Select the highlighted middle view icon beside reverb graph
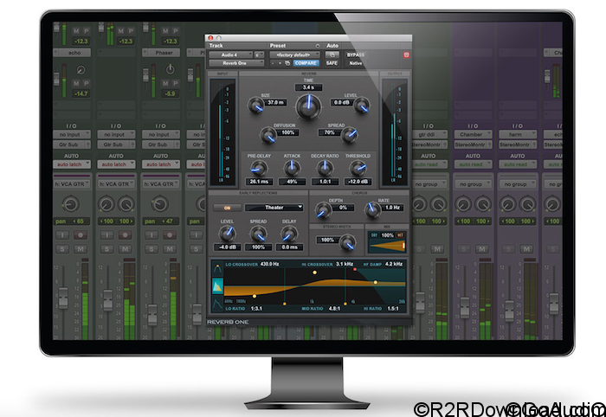606x417 pixels. point(217,286)
